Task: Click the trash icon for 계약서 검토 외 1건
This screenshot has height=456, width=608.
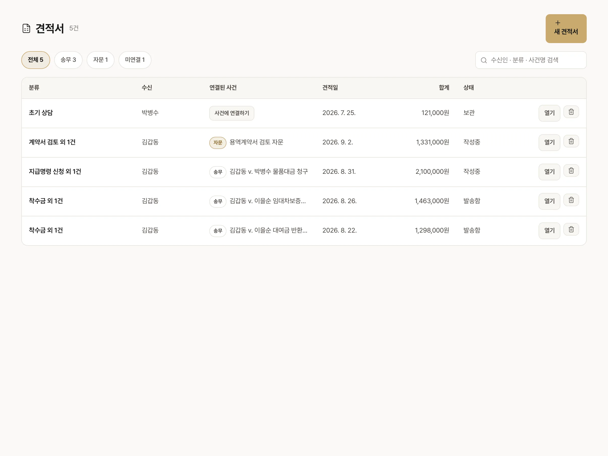Action: coord(571,141)
